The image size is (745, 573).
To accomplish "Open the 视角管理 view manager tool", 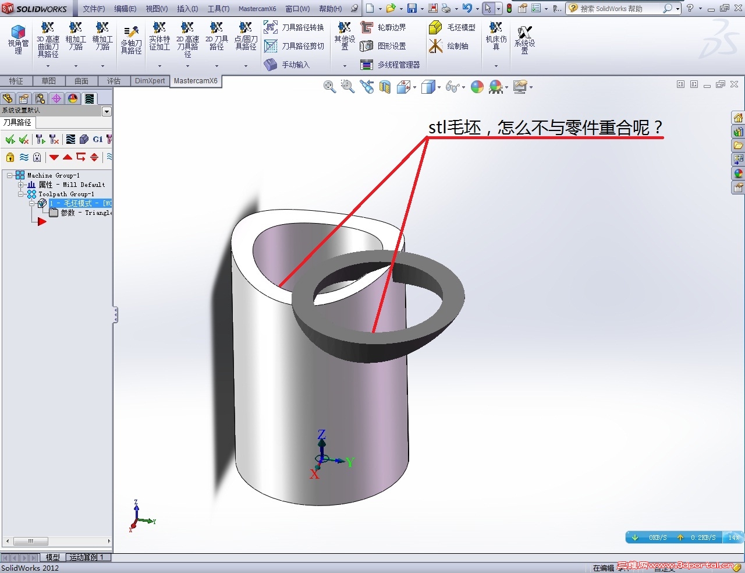I will coord(18,40).
